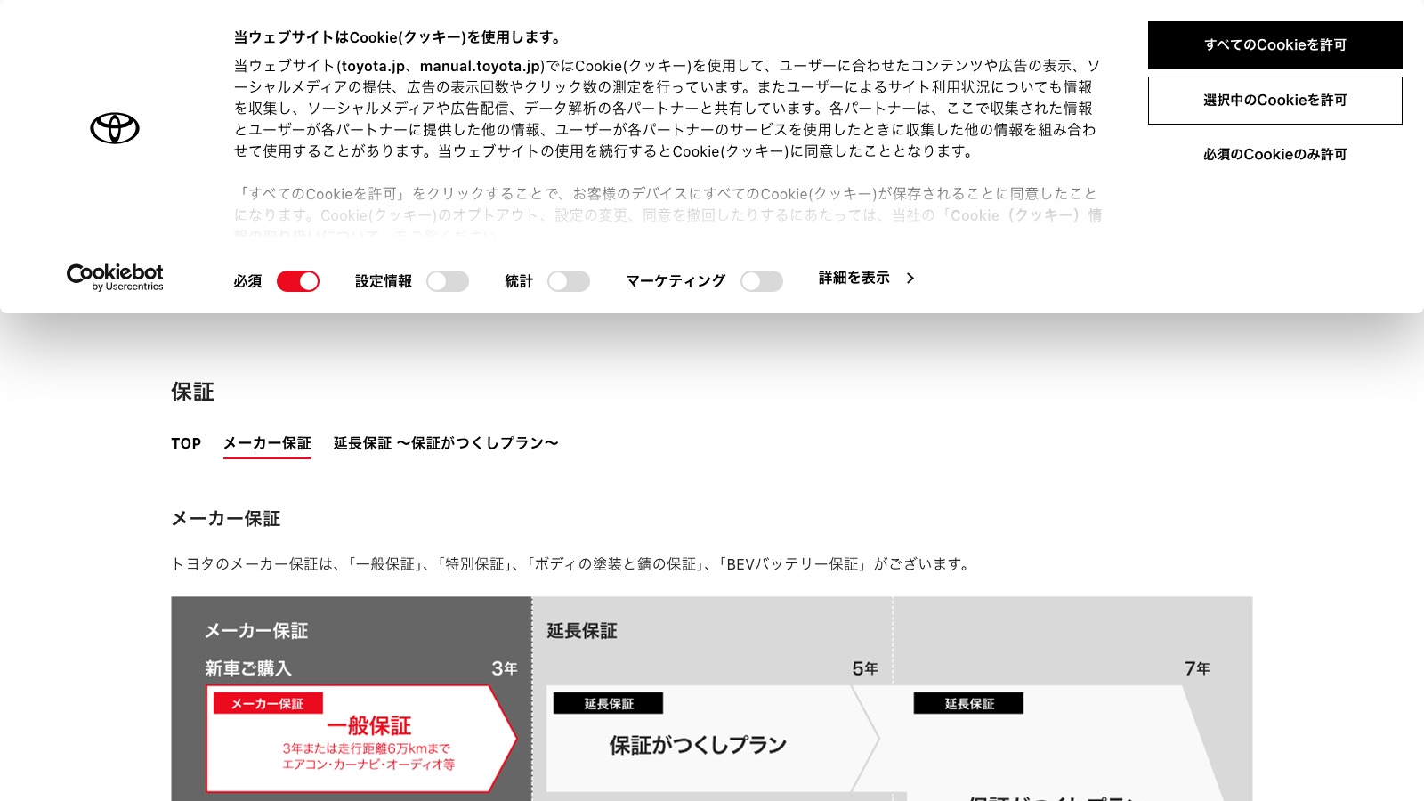Select the メーカー保証 tab
The width and height of the screenshot is (1424, 801).
[267, 443]
